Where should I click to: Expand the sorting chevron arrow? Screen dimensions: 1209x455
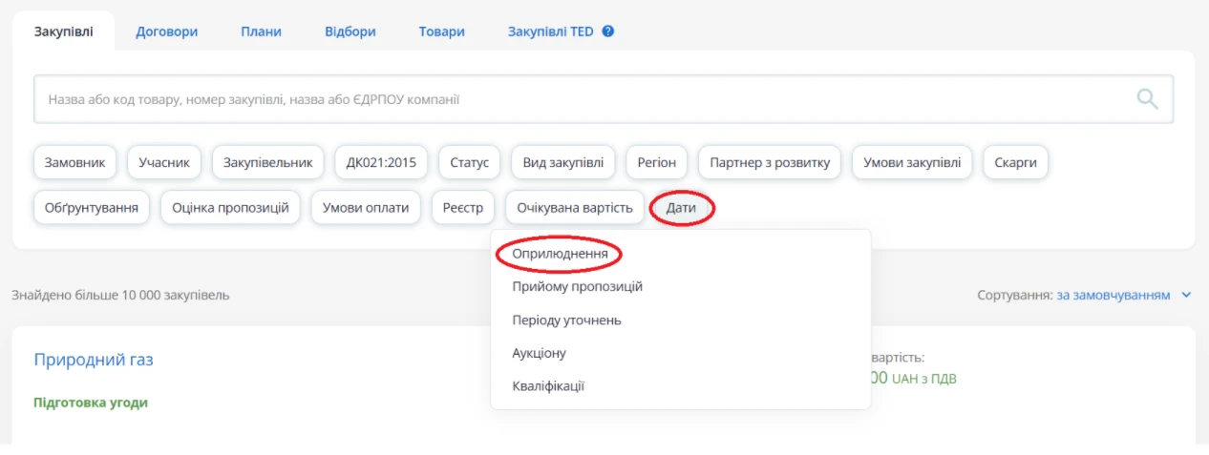[1187, 295]
